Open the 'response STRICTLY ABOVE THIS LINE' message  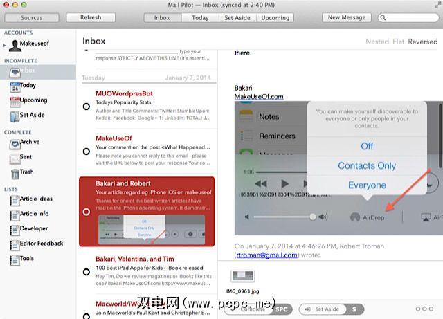pyautogui.click(x=148, y=59)
